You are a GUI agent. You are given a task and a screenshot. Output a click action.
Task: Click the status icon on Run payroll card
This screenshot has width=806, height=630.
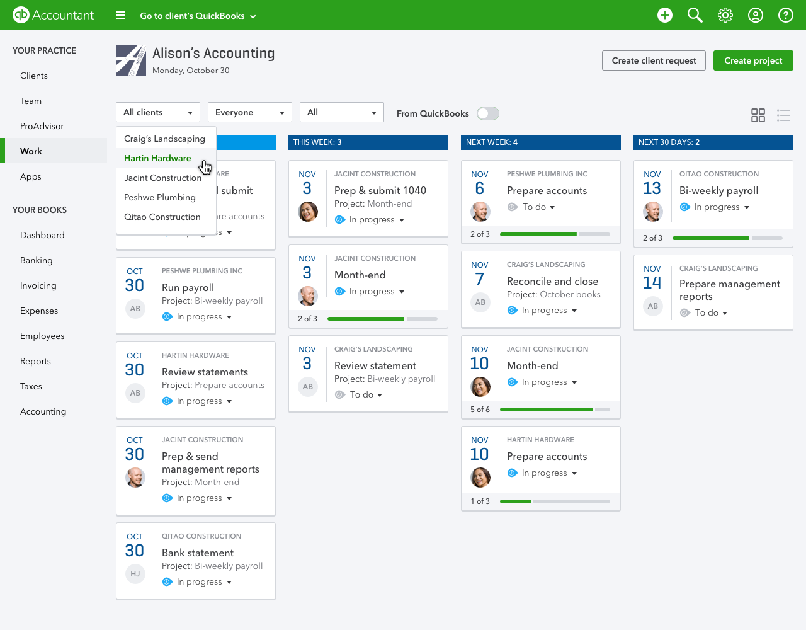pyautogui.click(x=167, y=316)
